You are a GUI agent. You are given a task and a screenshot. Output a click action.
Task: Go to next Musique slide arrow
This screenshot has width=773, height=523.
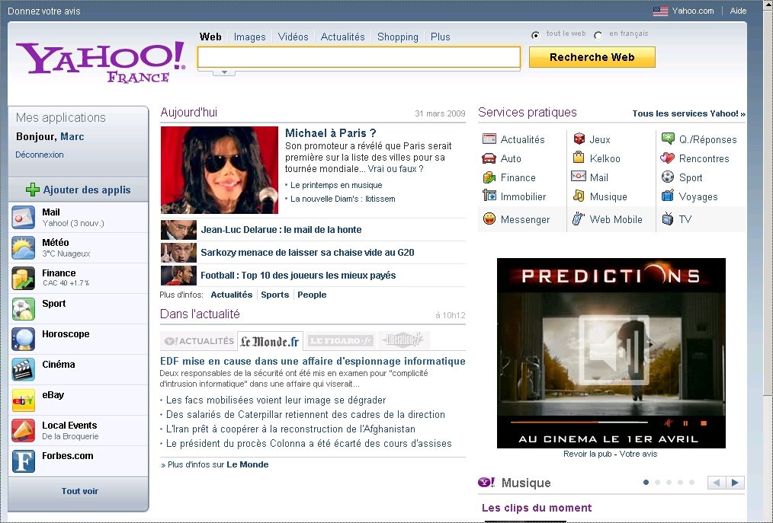coord(735,483)
